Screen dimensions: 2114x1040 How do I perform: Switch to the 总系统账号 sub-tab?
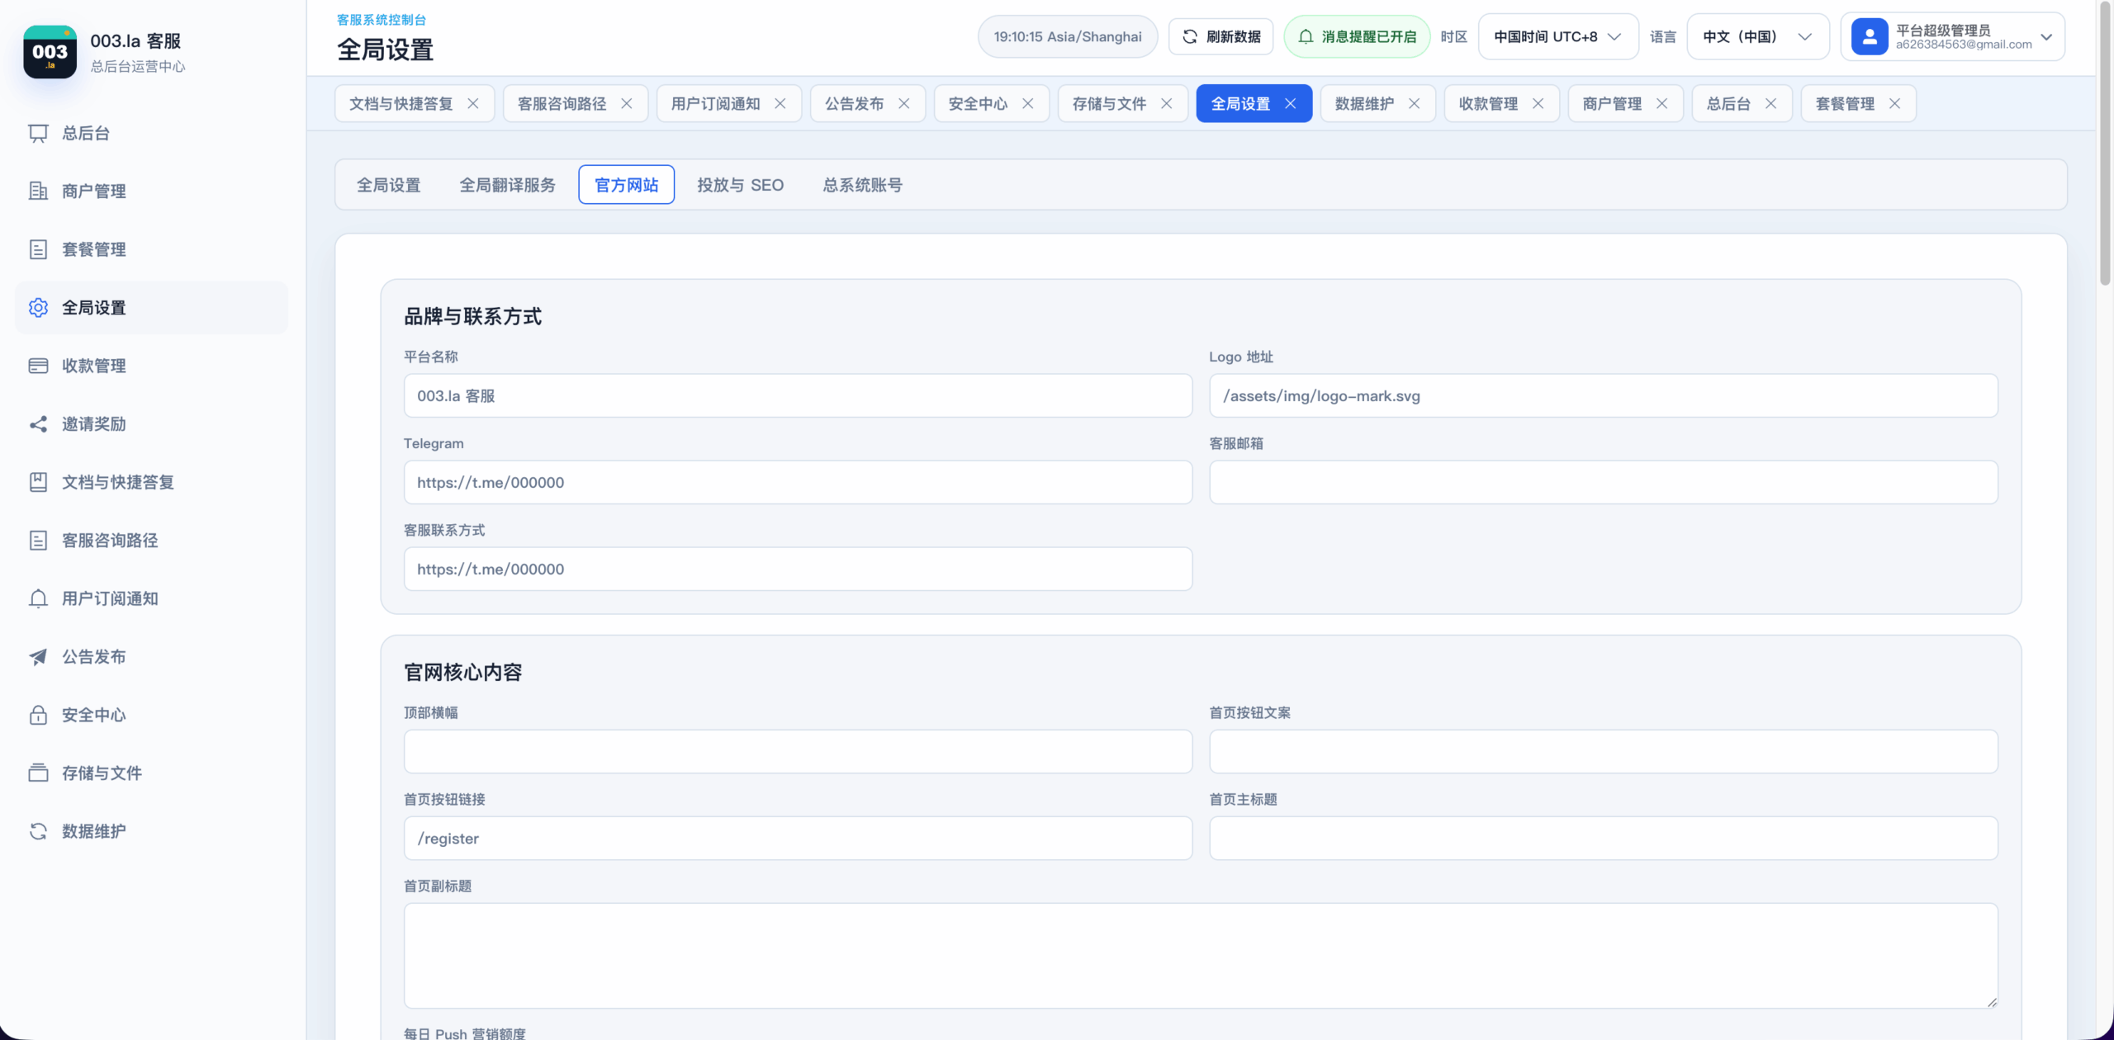pyautogui.click(x=863, y=185)
